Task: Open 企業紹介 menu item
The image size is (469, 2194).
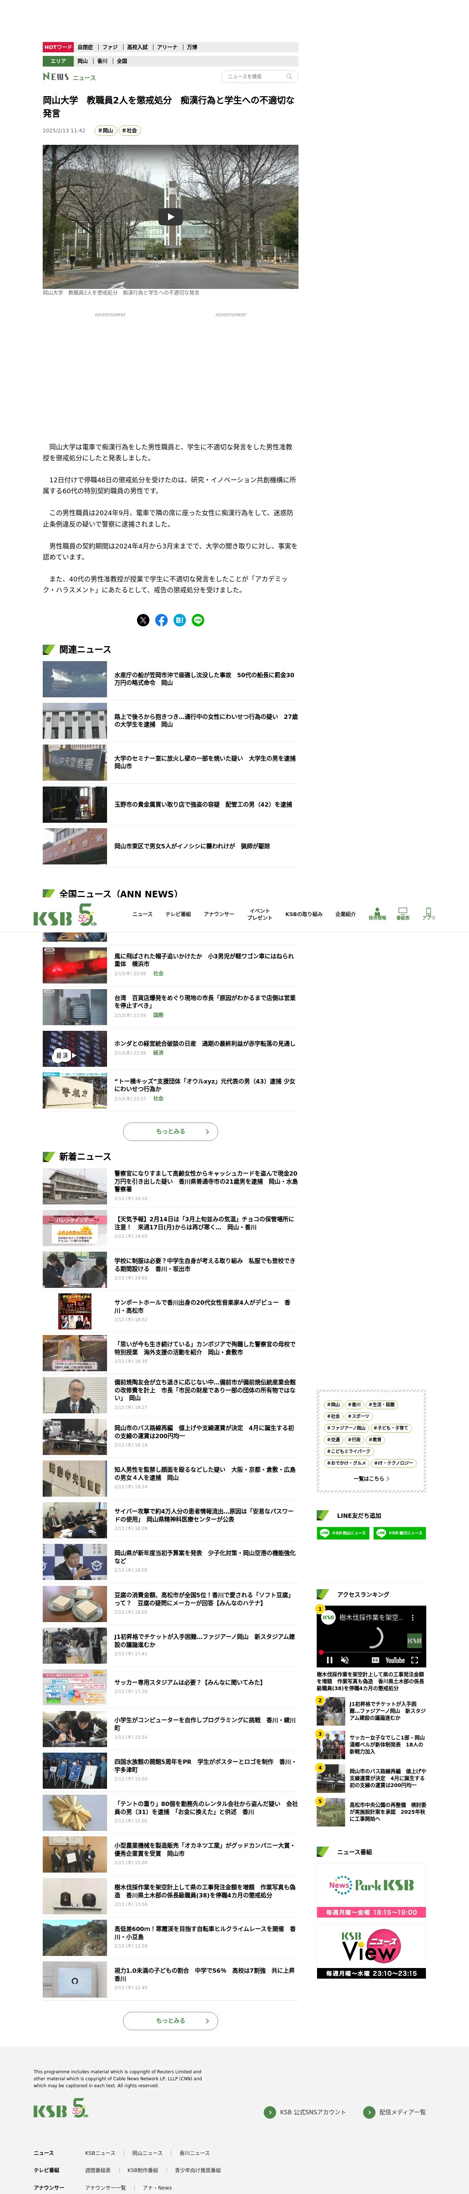Action: click(346, 914)
